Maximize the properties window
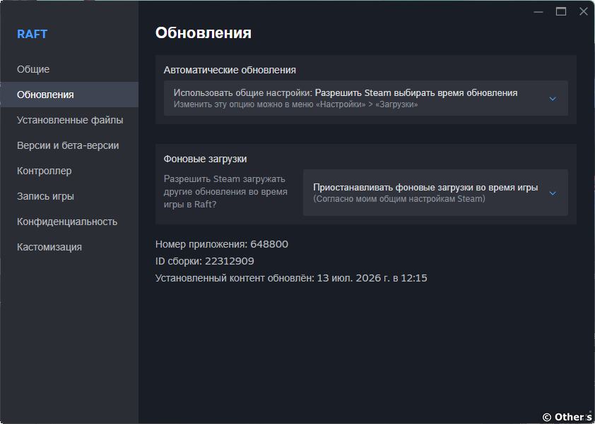Screen dimensions: 595x424 pyautogui.click(x=561, y=12)
